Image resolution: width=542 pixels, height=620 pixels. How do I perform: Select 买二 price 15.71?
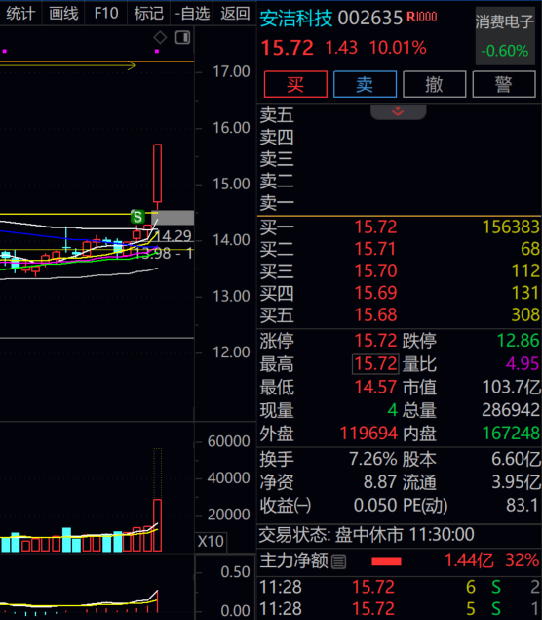click(375, 249)
